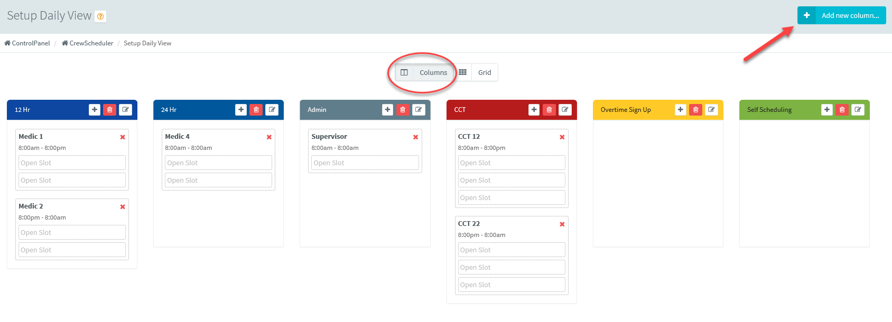
Task: Click Setup Daily View breadcrumb text
Action: click(x=147, y=43)
